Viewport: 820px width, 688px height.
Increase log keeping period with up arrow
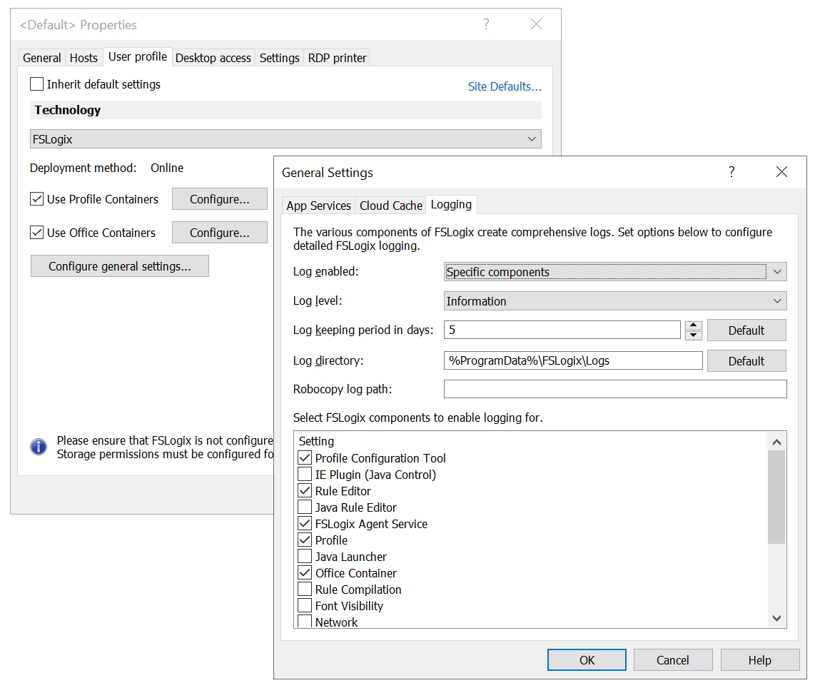[x=693, y=325]
